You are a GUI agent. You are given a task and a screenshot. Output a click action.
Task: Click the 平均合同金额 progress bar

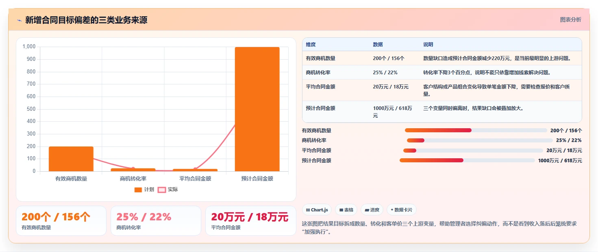[473, 151]
